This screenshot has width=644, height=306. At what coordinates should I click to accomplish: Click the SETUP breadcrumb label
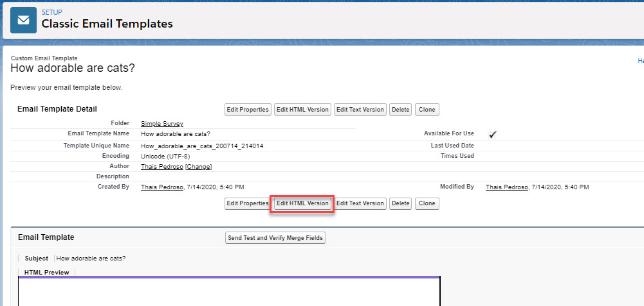click(x=51, y=12)
